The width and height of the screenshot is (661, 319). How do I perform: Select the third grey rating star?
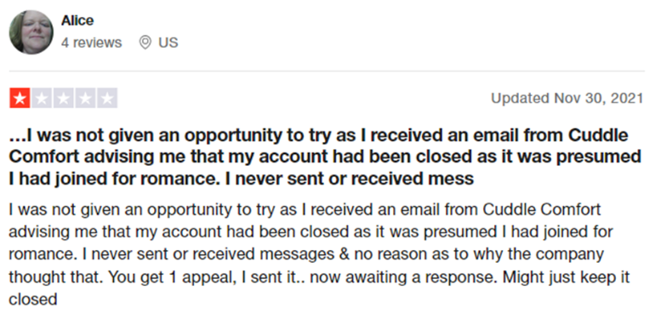[63, 99]
